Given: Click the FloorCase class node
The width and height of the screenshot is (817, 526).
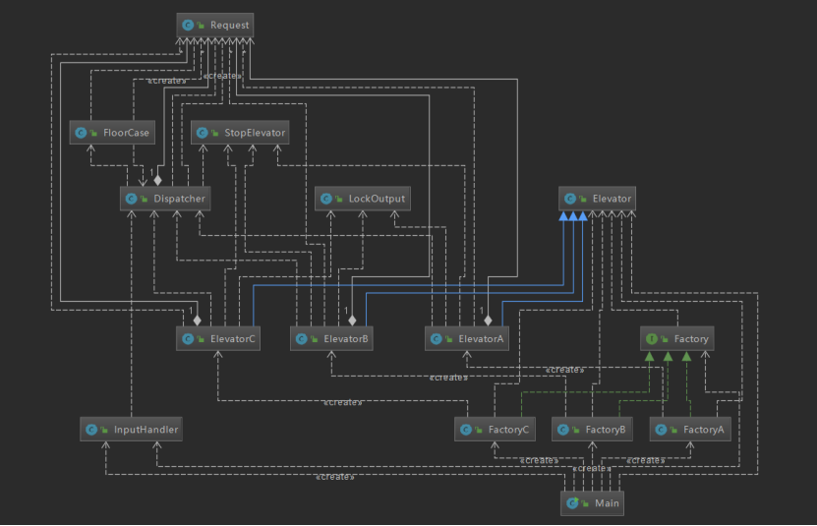Looking at the screenshot, I should point(112,133).
